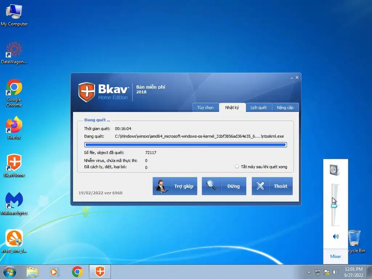This screenshot has width=372, height=279.
Task: Show hidden tray icons arrow
Action: point(309,272)
